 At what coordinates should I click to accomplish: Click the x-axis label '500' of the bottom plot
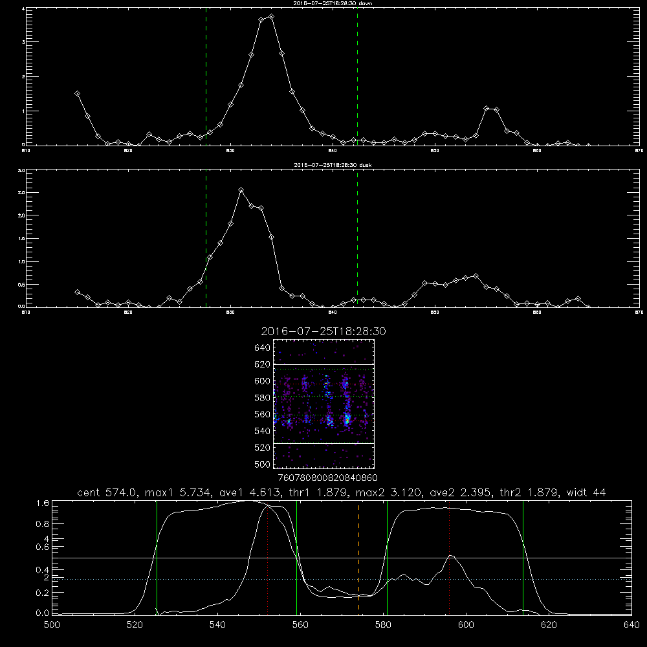[x=52, y=625]
